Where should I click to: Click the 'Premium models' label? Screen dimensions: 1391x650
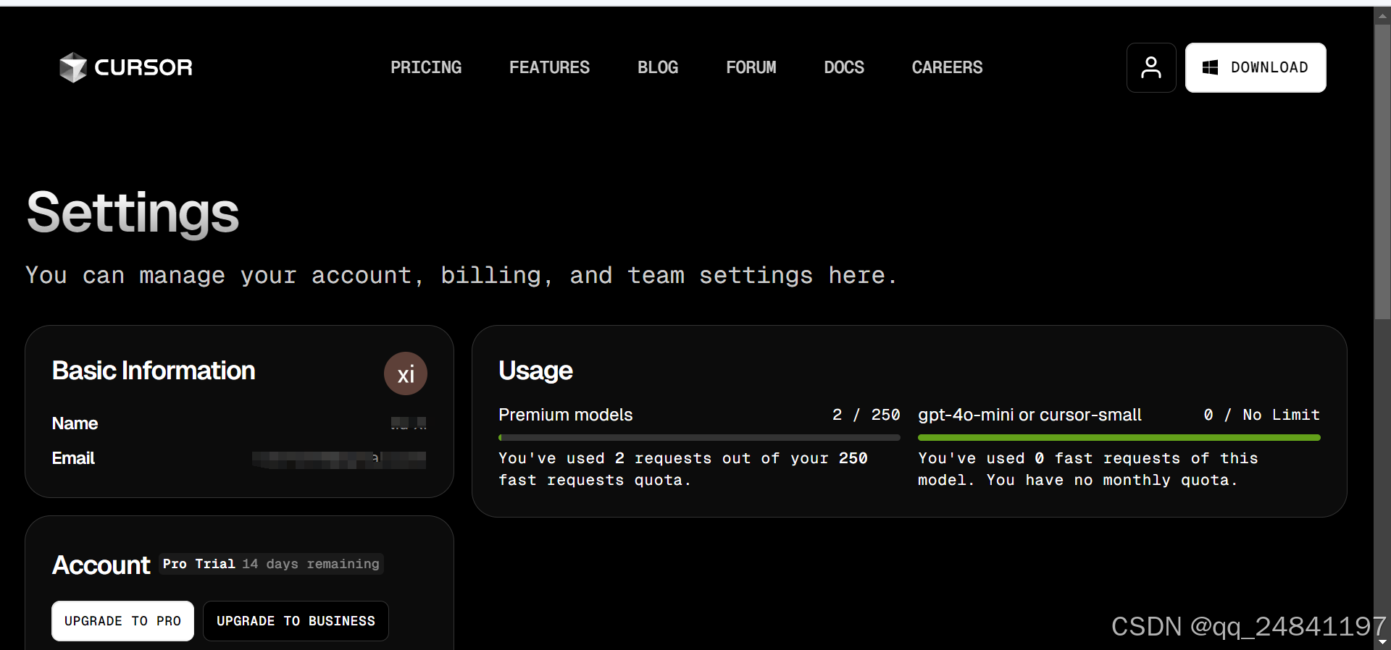(x=565, y=415)
